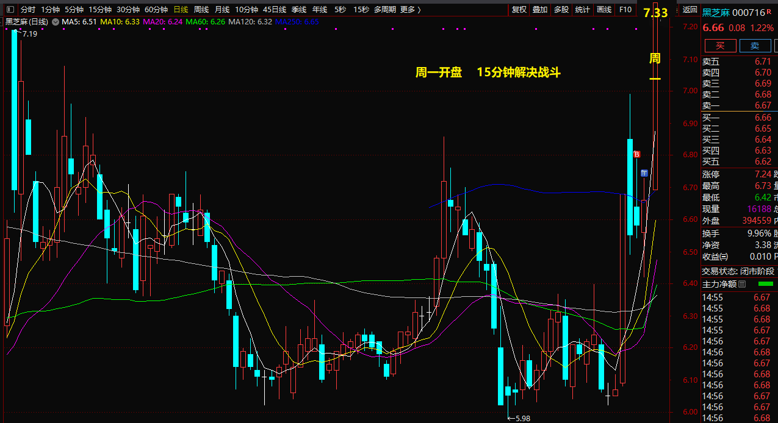This screenshot has height=423, width=778.
Task: Click the MA5: 6.51 indicator label
Action: [79, 22]
